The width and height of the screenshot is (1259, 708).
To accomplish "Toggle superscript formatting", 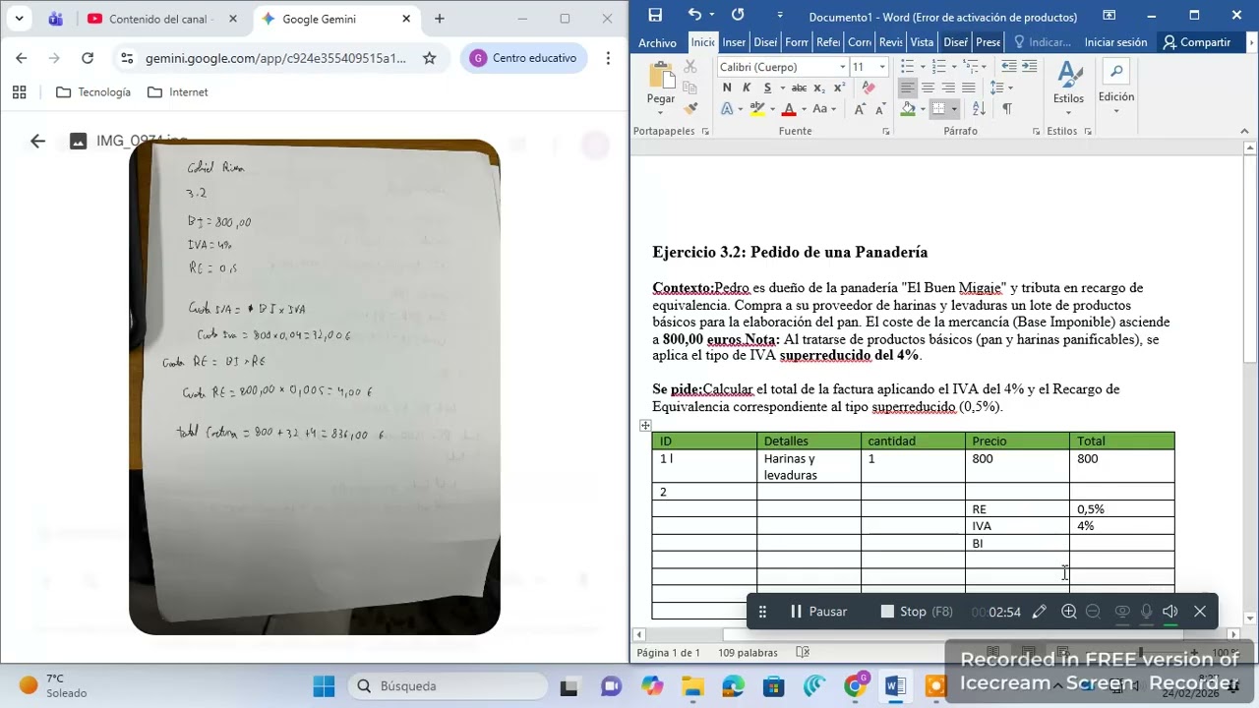I will point(839,88).
